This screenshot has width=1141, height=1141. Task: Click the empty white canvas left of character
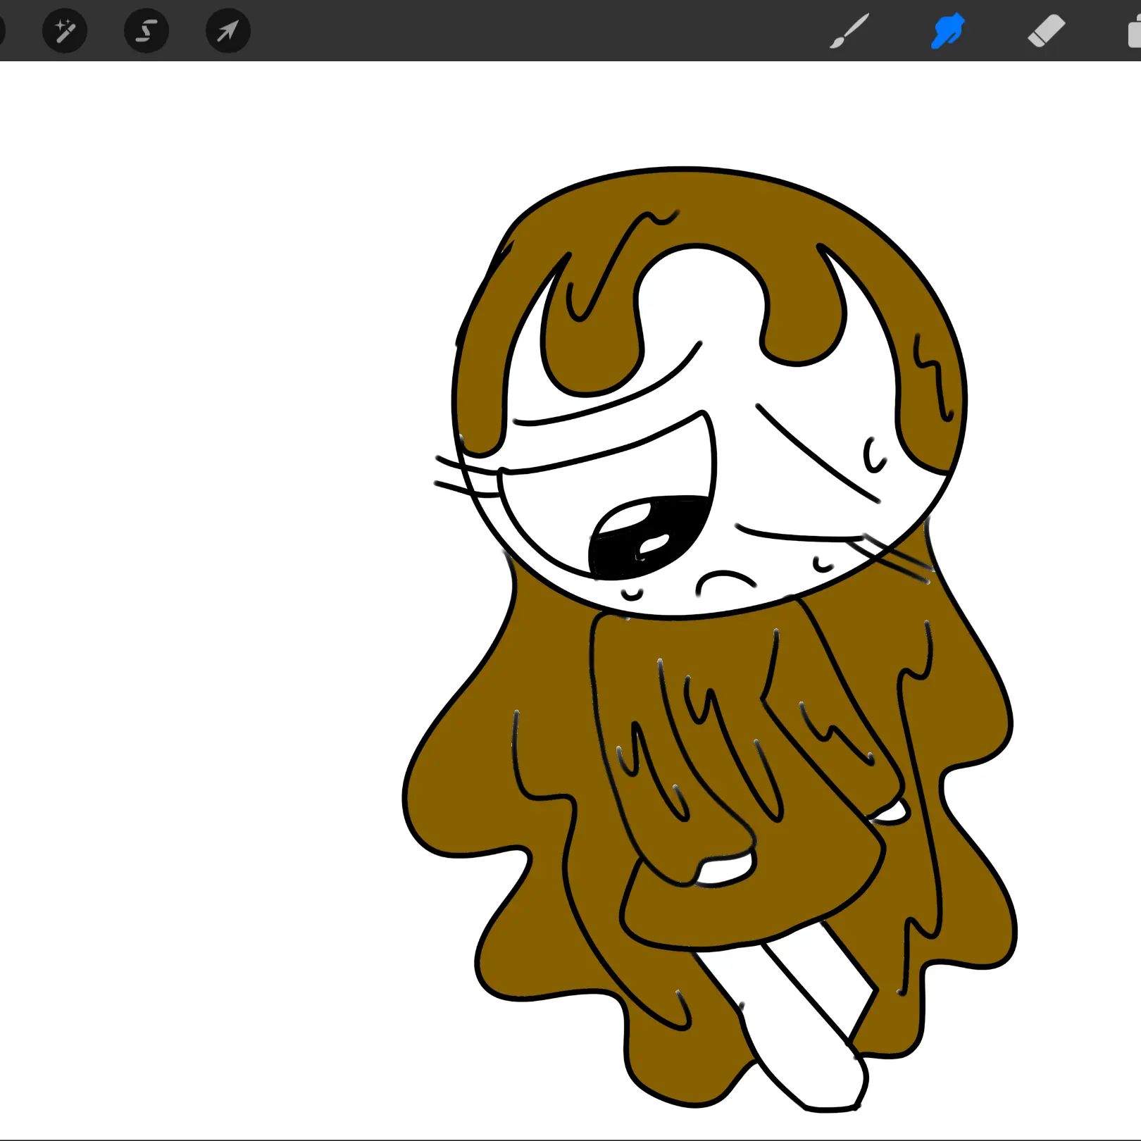211,563
